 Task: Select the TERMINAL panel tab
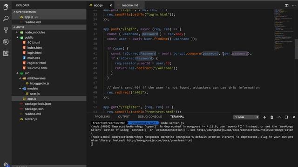pos(177,116)
